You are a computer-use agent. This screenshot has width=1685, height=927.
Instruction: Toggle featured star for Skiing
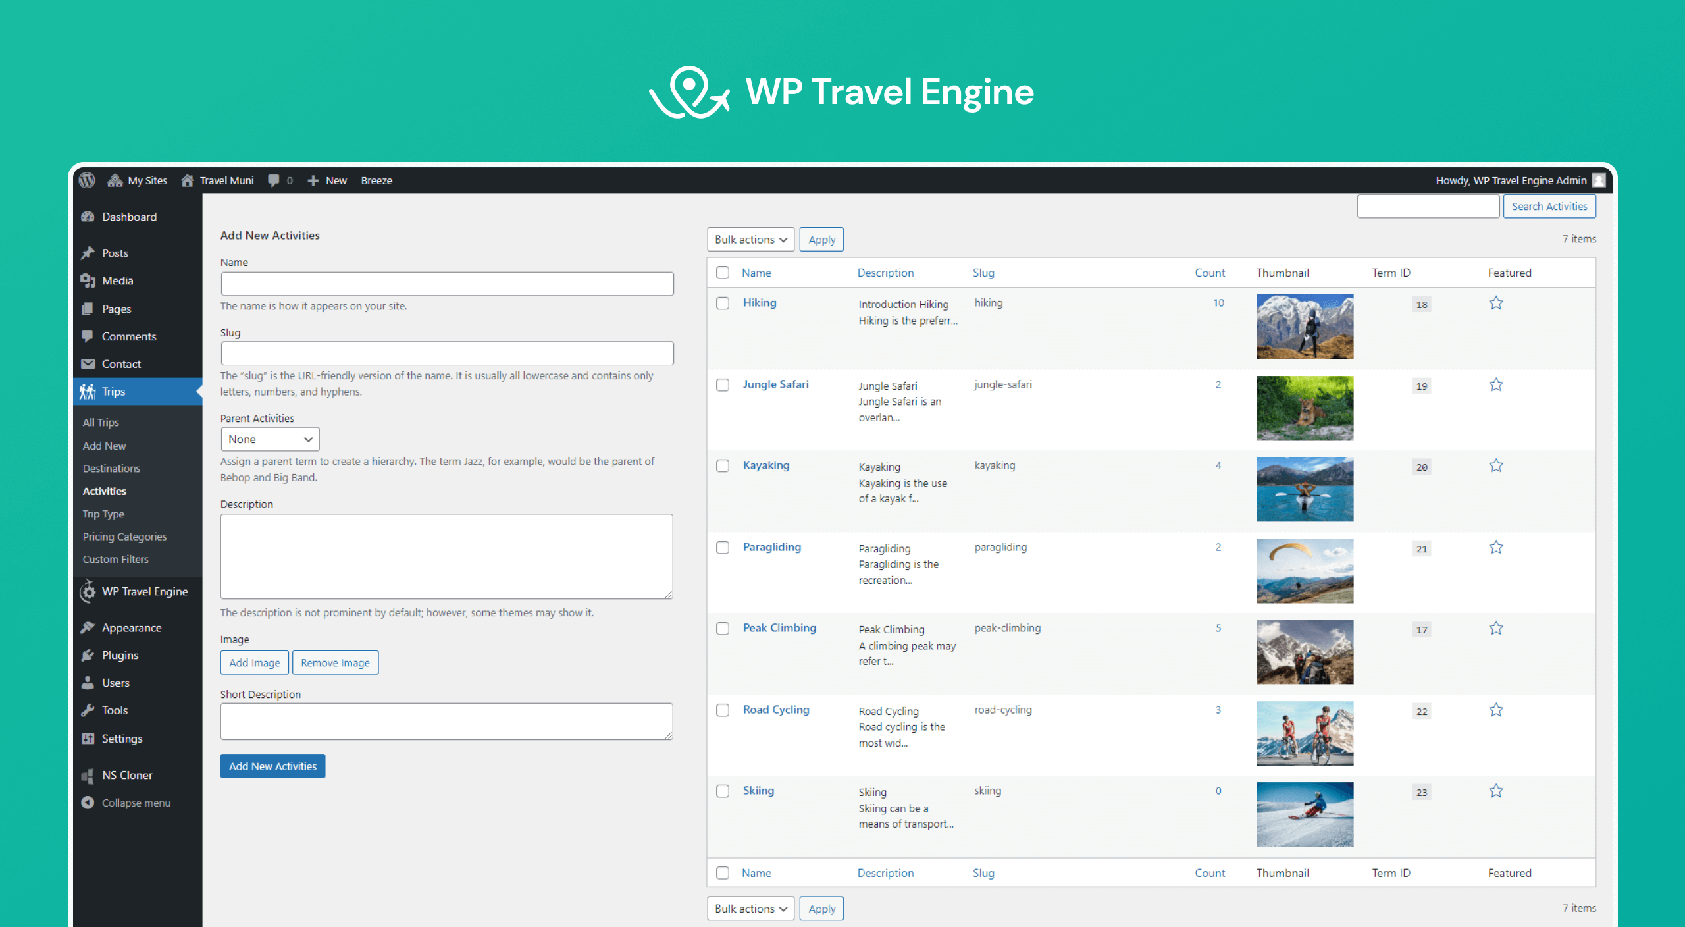coord(1496,791)
